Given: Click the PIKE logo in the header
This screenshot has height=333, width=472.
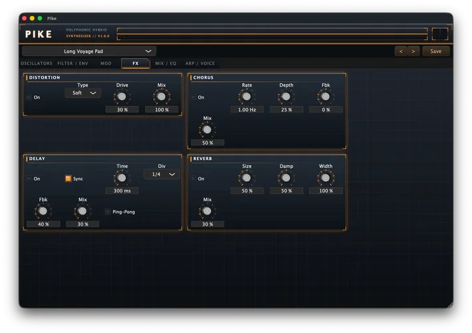Looking at the screenshot, I should [x=39, y=34].
